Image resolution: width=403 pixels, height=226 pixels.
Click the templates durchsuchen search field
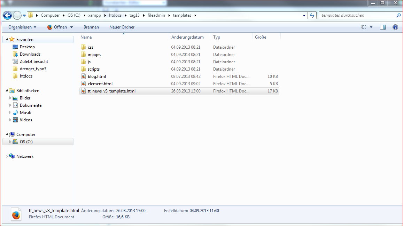click(357, 15)
